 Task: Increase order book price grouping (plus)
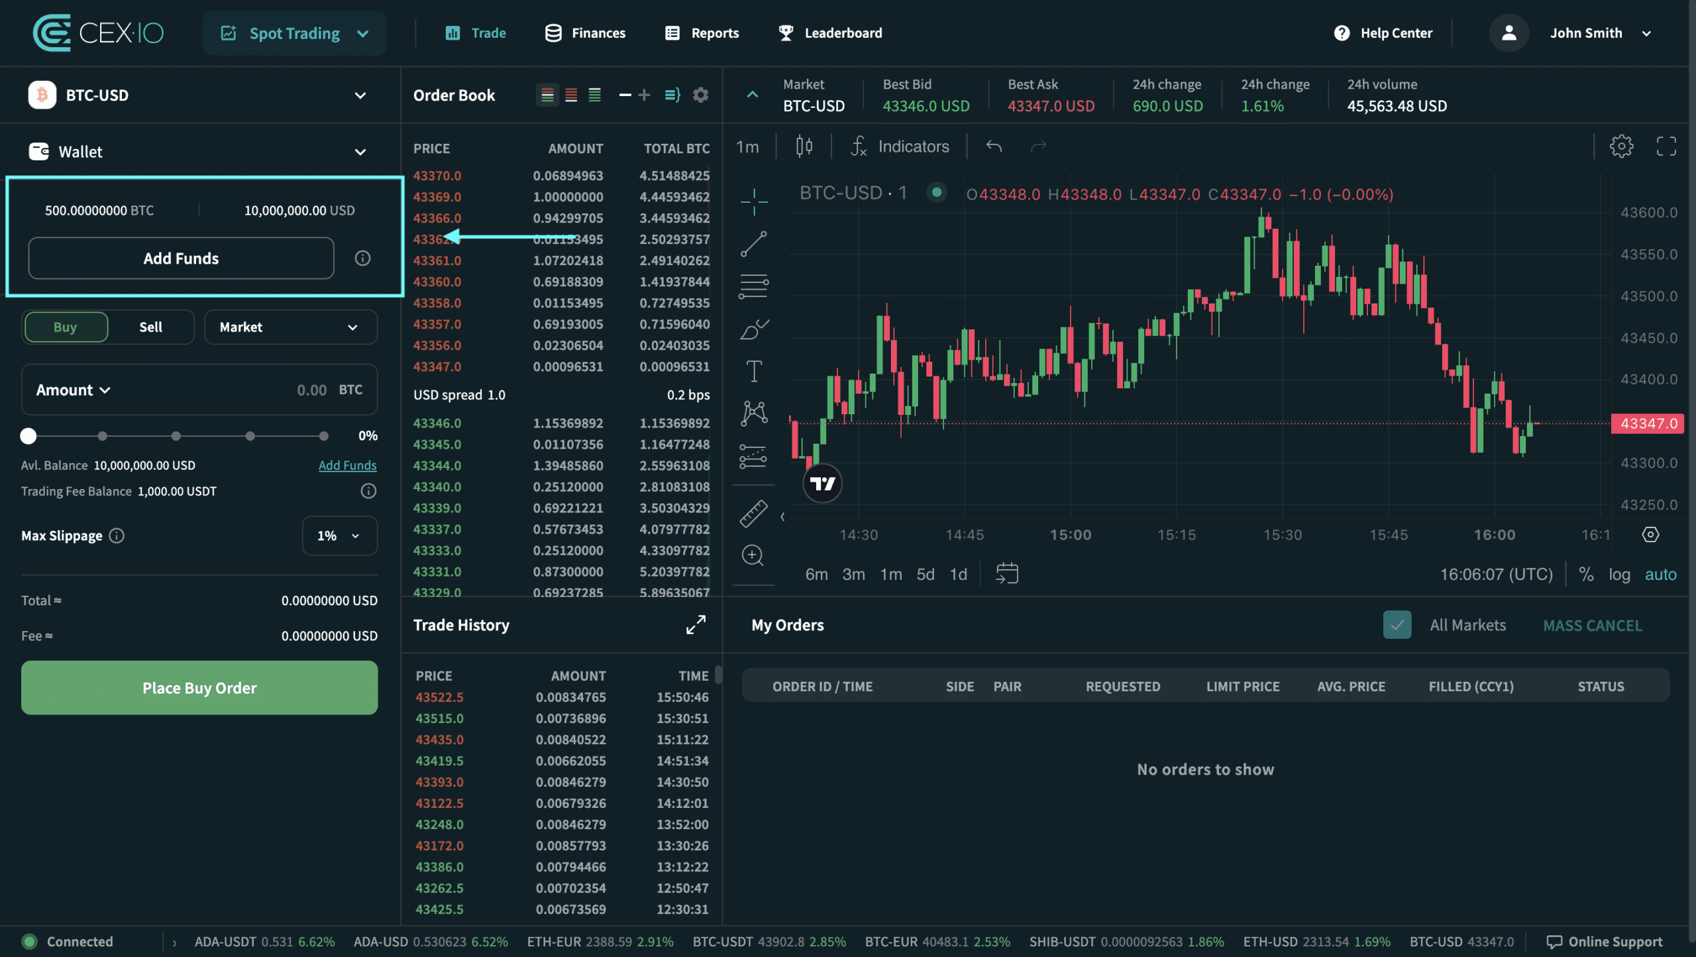click(644, 95)
